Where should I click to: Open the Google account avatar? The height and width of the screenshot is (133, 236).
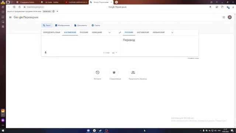230,17
